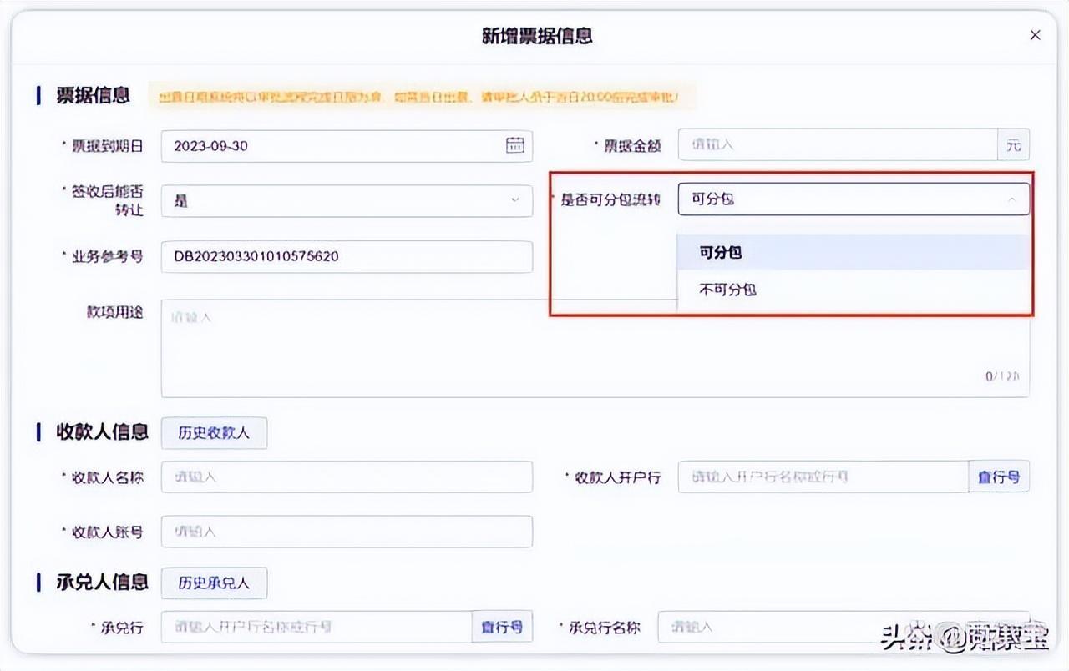Image resolution: width=1069 pixels, height=671 pixels.
Task: Open 历史承兑人 list
Action: pos(214,583)
